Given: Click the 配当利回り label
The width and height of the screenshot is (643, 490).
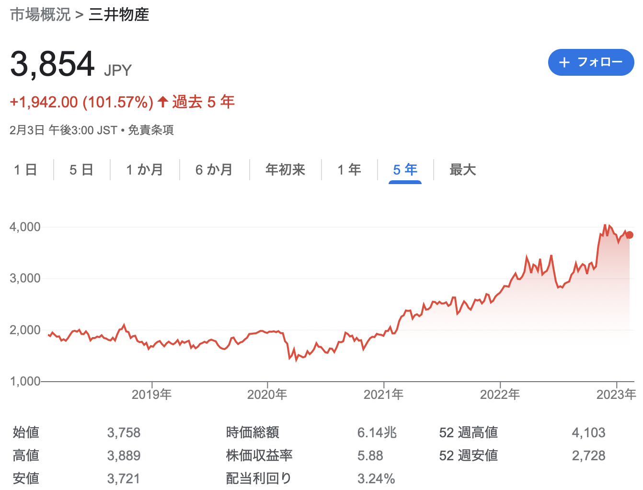Looking at the screenshot, I should [259, 478].
